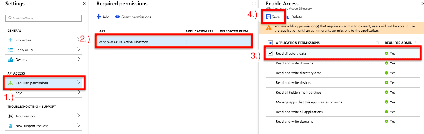
Task: Click green check beside Read directory data
Action: [386, 54]
